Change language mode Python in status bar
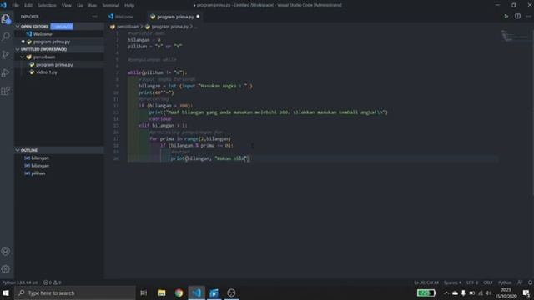The height and width of the screenshot is (300, 534). 505,282
